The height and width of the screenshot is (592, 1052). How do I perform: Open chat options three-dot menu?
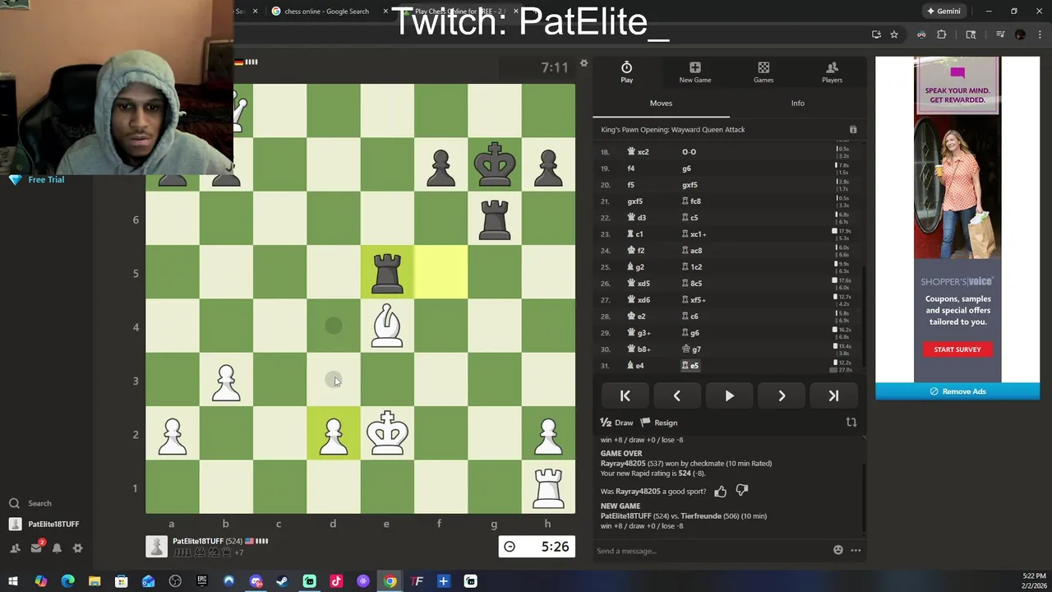click(x=856, y=550)
